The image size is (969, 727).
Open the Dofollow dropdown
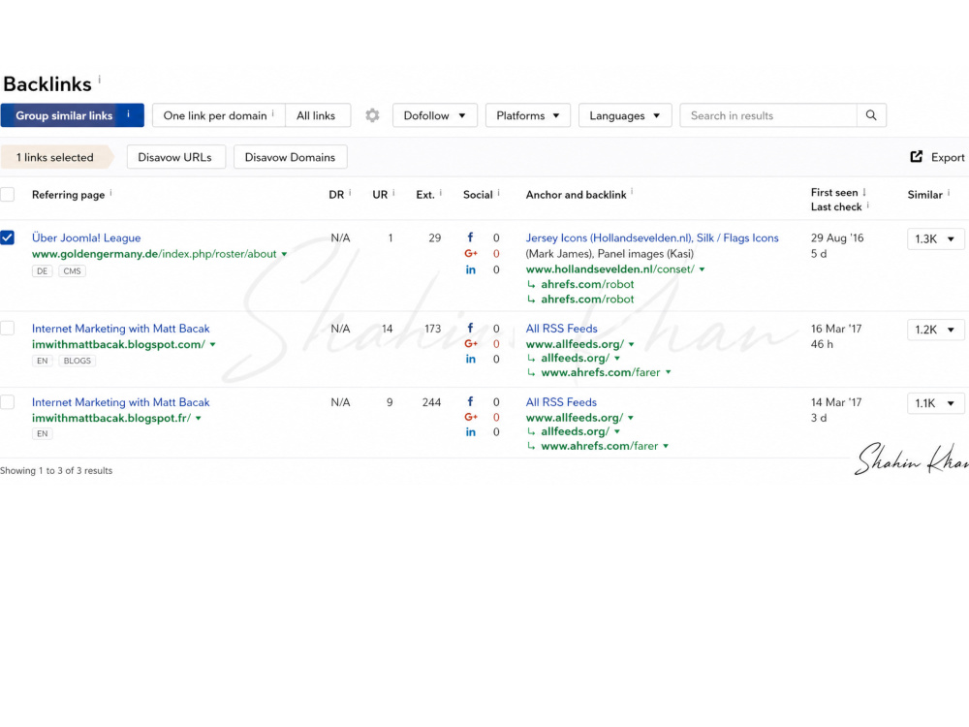click(x=434, y=115)
